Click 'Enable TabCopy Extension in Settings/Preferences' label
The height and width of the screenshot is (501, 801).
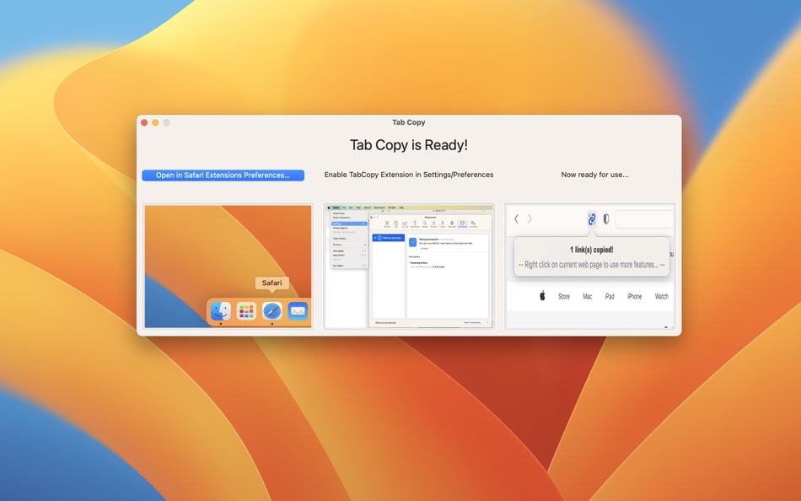coord(409,175)
